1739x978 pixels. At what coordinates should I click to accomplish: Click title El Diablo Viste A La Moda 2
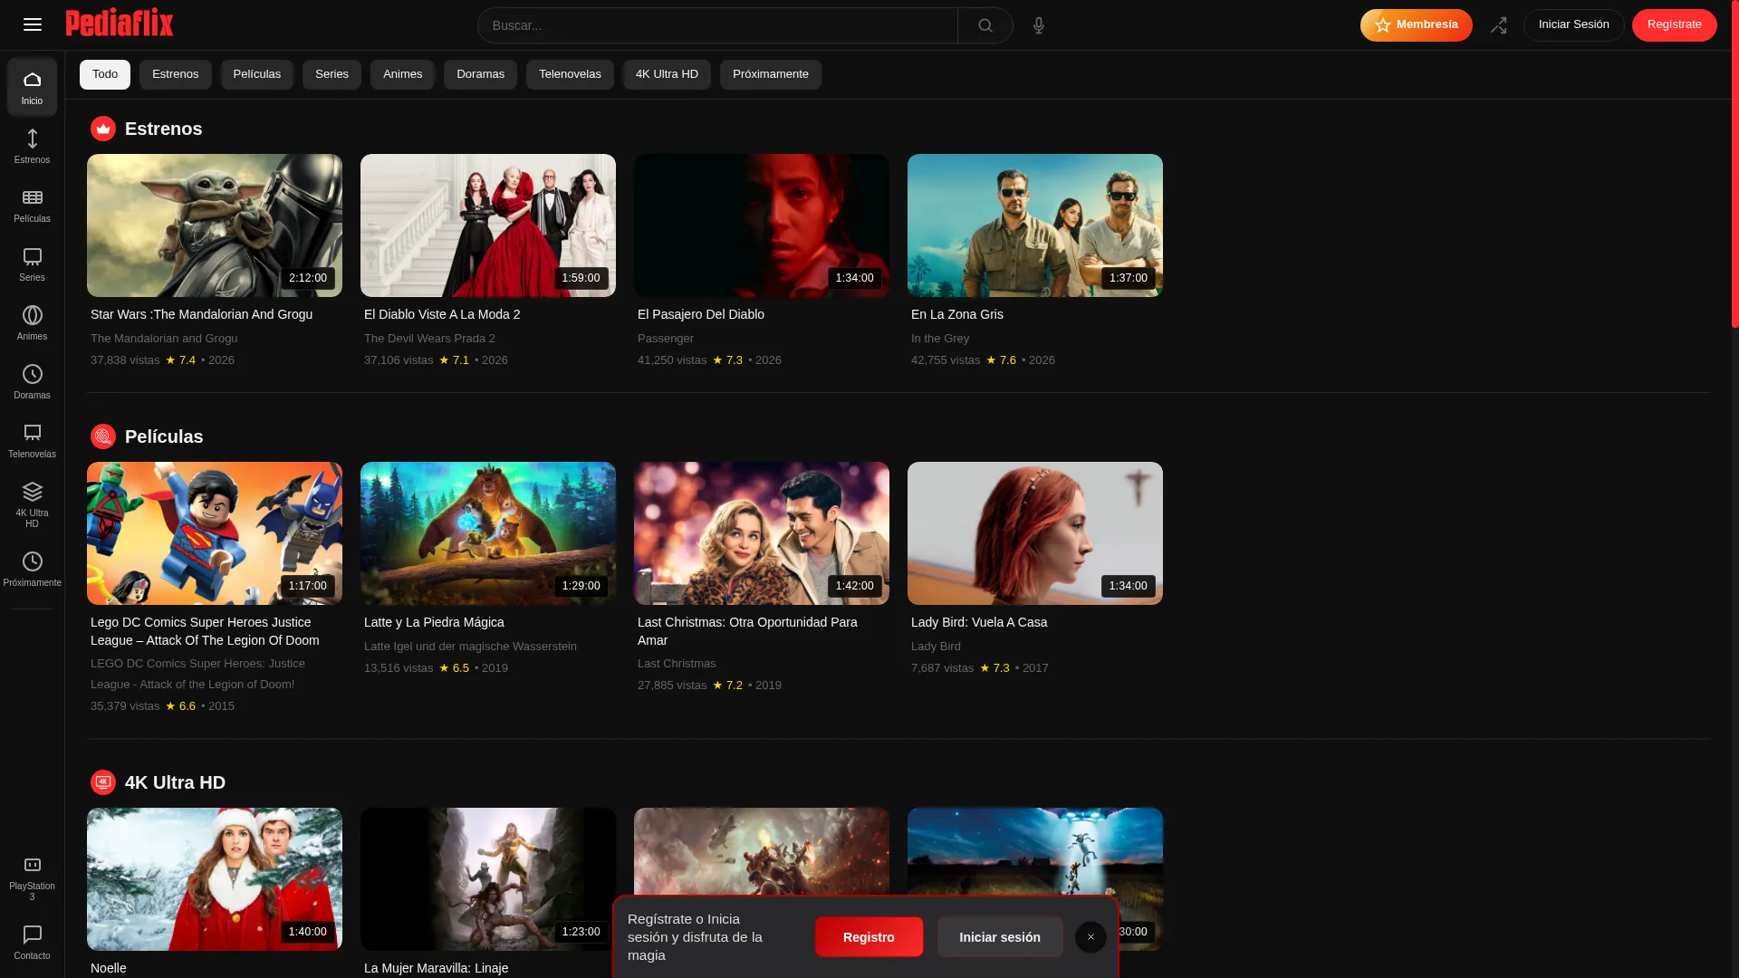click(442, 314)
